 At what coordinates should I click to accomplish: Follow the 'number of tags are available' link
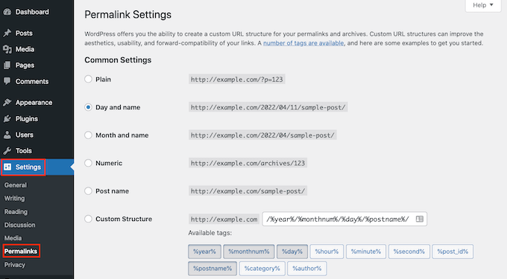(x=303, y=43)
